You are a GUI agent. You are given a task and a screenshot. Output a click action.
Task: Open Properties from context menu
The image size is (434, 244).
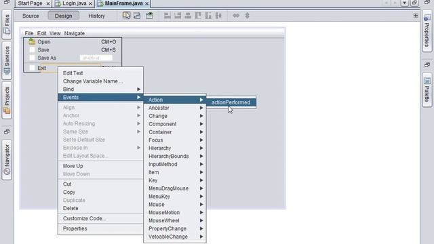[x=100, y=228]
